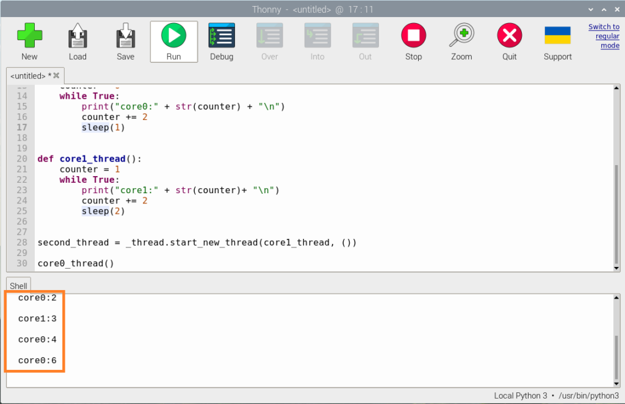Open the Zoom magnifier tool
The height and width of the screenshot is (404, 625).
[x=461, y=41]
